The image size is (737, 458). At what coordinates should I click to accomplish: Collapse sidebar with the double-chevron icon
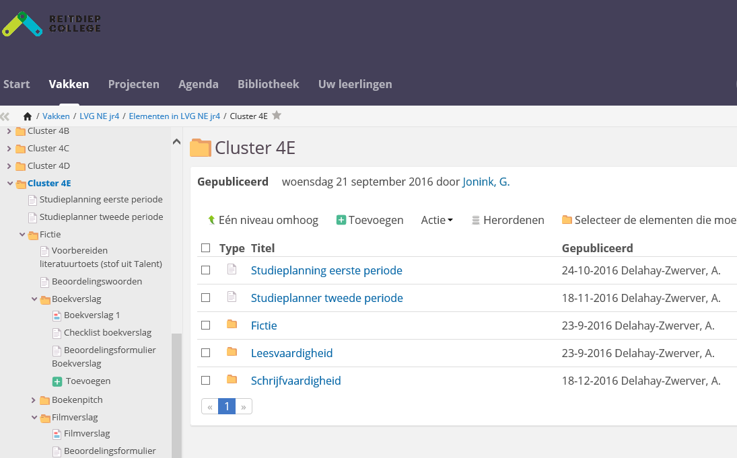point(5,116)
